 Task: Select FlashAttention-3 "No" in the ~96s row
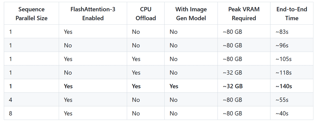[x=68, y=45]
